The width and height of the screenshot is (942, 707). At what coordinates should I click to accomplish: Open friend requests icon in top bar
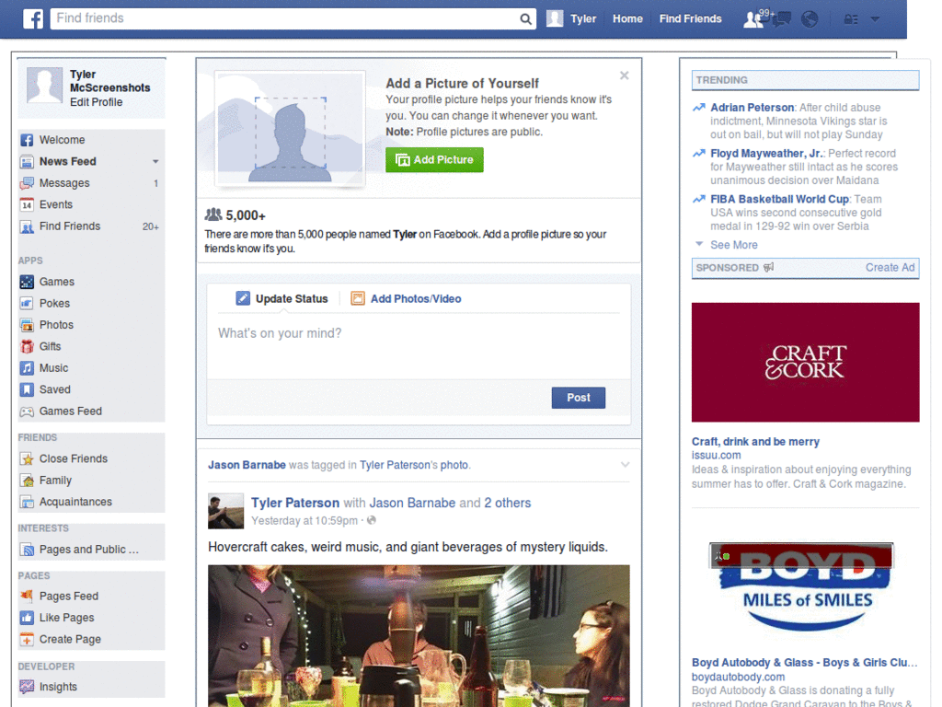[753, 19]
